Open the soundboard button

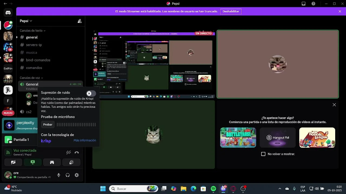[71, 162]
